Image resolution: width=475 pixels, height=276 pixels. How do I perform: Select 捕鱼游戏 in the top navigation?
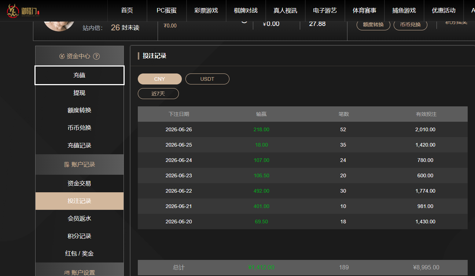404,11
